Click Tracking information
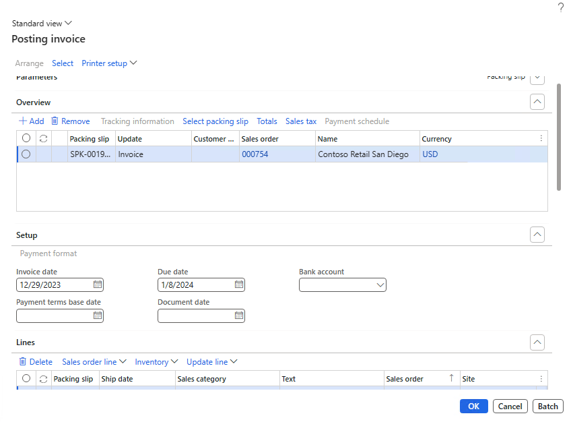The image size is (571, 422). tap(137, 121)
